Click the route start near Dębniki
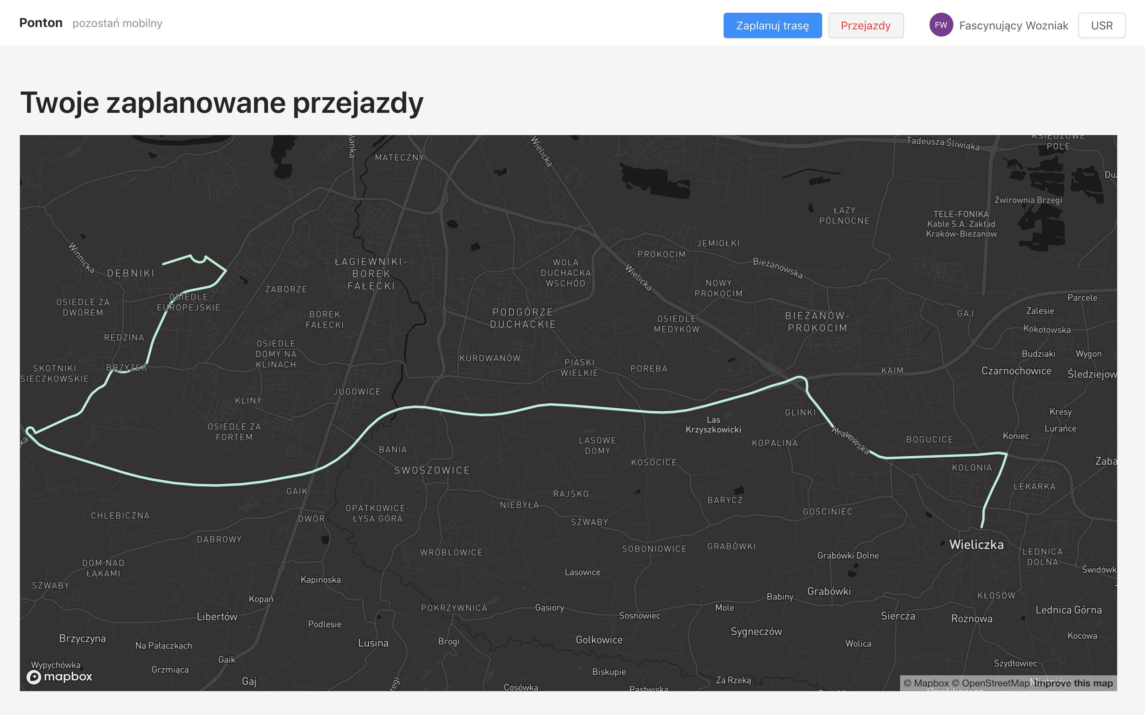The width and height of the screenshot is (1145, 715). (163, 263)
